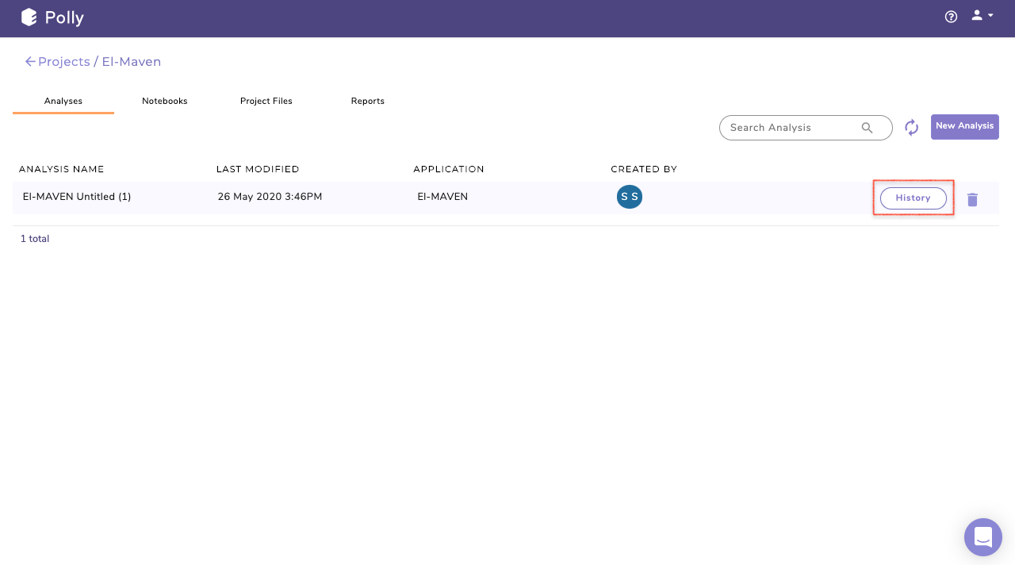Refresh the analyses list

coord(912,127)
